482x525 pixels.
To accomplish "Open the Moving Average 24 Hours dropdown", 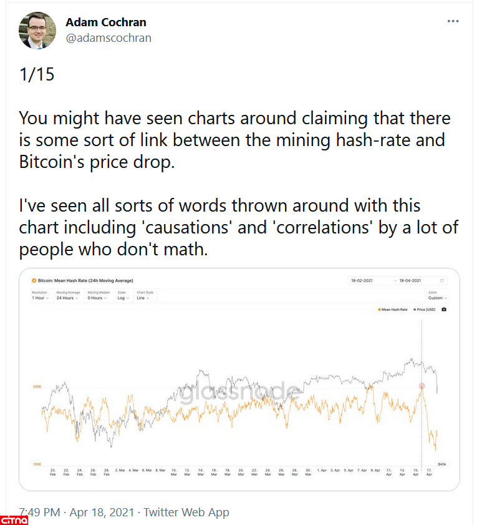I will (66, 298).
